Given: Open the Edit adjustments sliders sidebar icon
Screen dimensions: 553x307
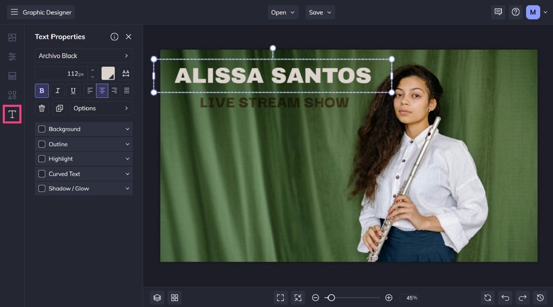Looking at the screenshot, I should coord(12,56).
